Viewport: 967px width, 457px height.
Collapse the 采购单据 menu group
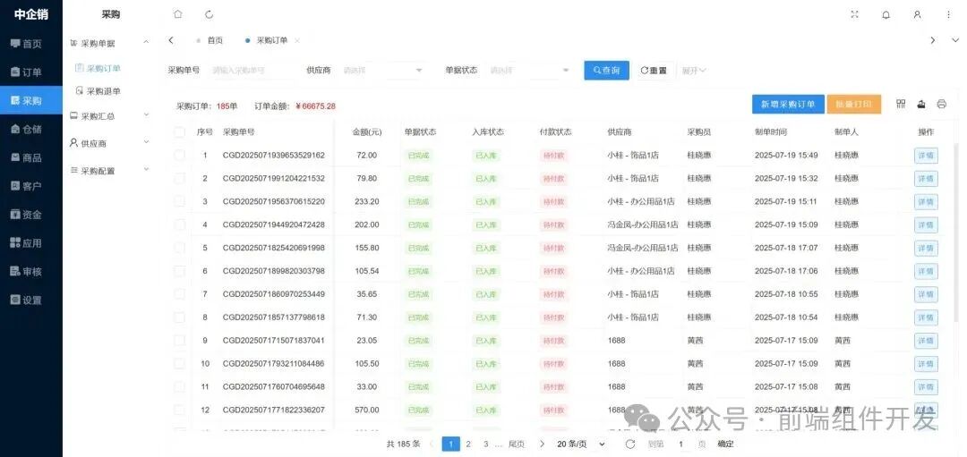[x=108, y=43]
